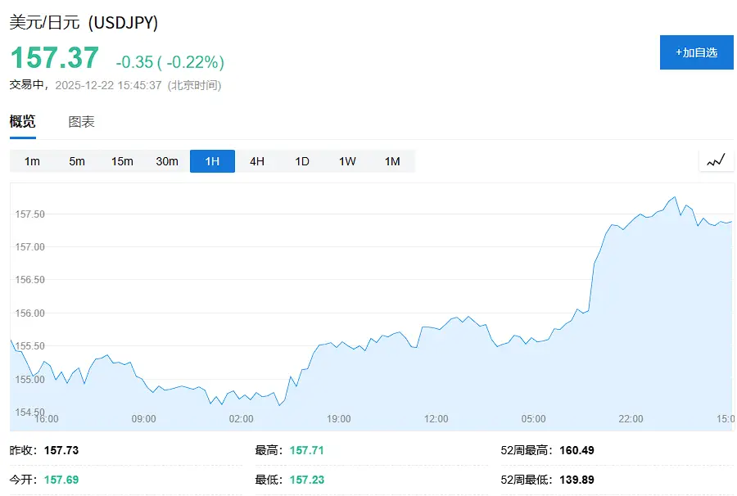Screen dimensions: 737x496
Task: Click the 美元/日元 (USDJPY) title
Action: click(84, 23)
